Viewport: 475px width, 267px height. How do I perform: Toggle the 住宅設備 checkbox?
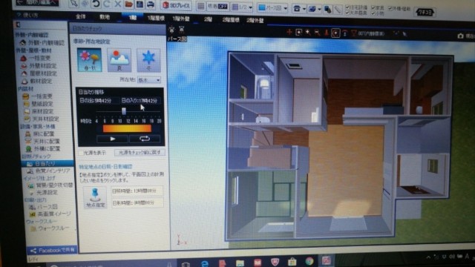coord(347,7)
